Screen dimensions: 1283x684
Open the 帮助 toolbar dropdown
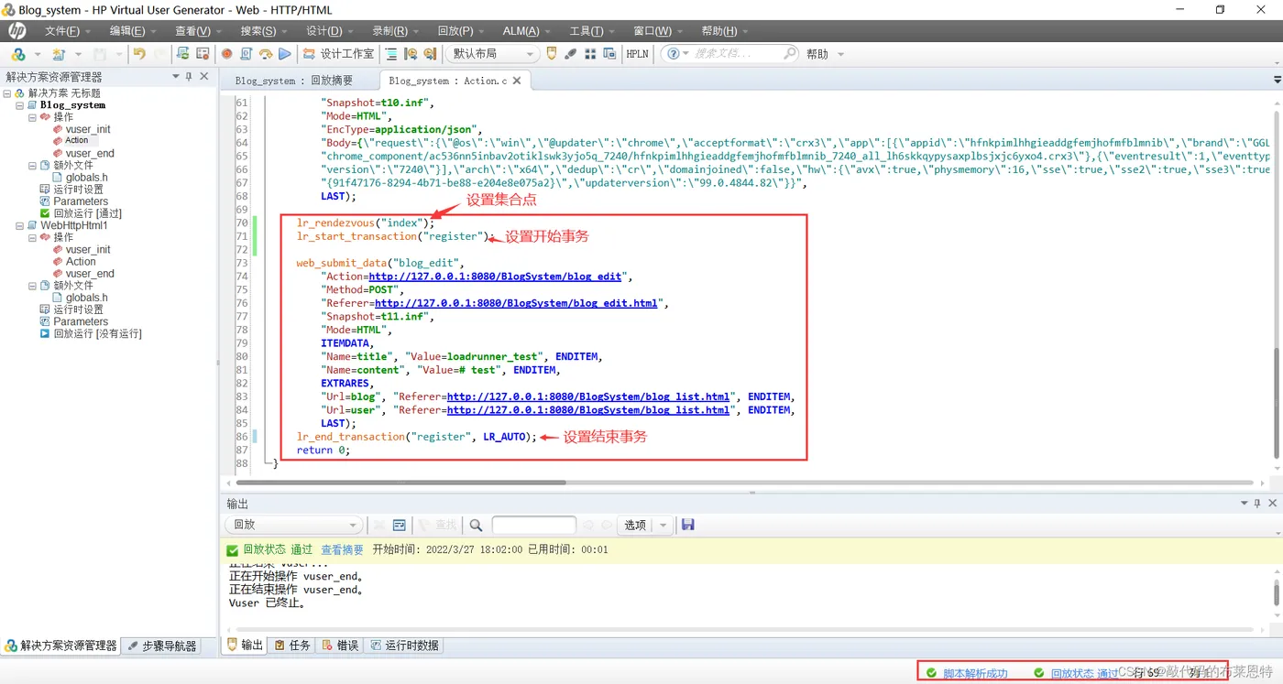825,54
